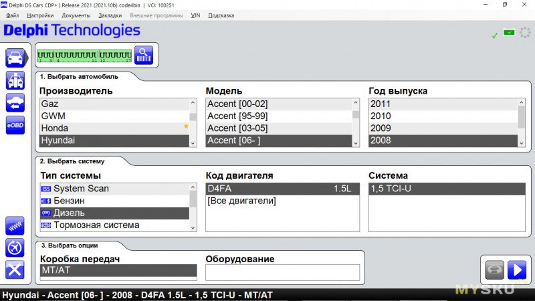
Task: Open the car diagnostics sidebar icon
Action: coord(15,58)
